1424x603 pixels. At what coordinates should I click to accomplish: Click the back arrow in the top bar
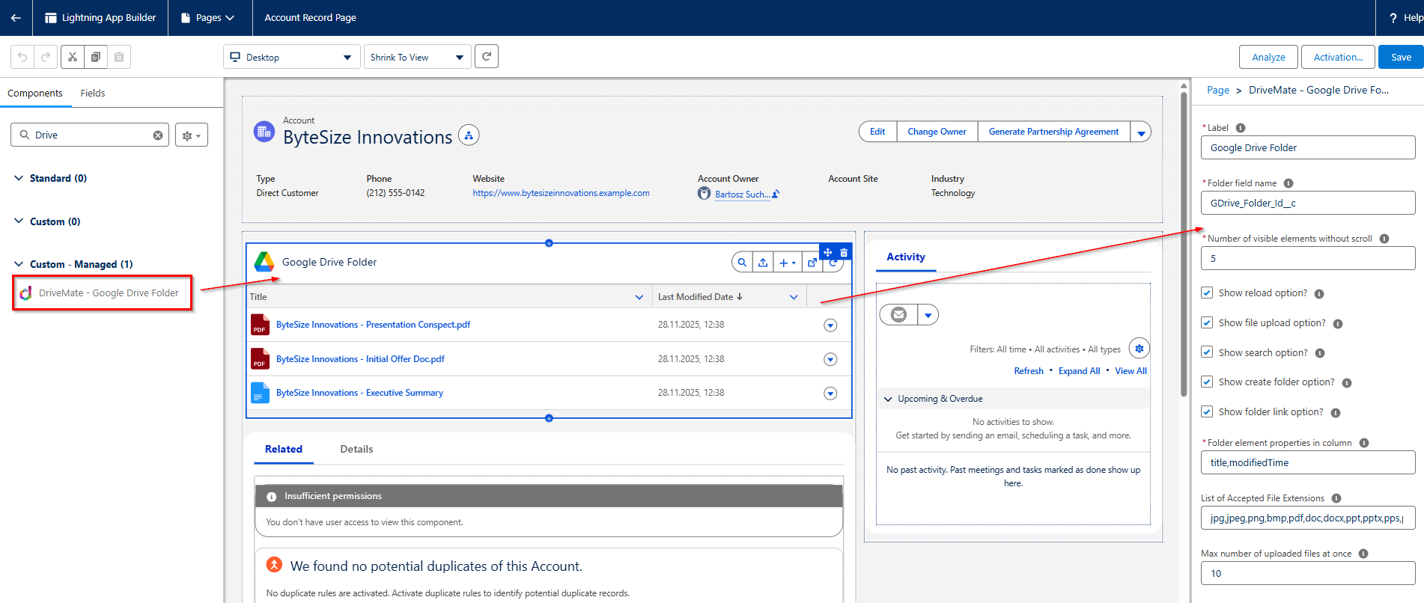(16, 17)
